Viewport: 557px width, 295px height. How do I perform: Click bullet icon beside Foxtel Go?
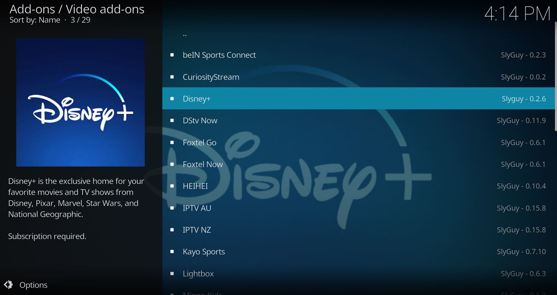(x=172, y=142)
